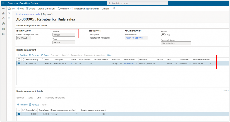Copy the rebate management line
Viewport: 230px width, 122px height.
[x=45, y=55]
